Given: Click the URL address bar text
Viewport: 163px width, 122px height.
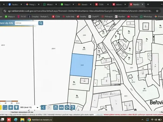Looking at the screenshot, I should [x=80, y=11].
